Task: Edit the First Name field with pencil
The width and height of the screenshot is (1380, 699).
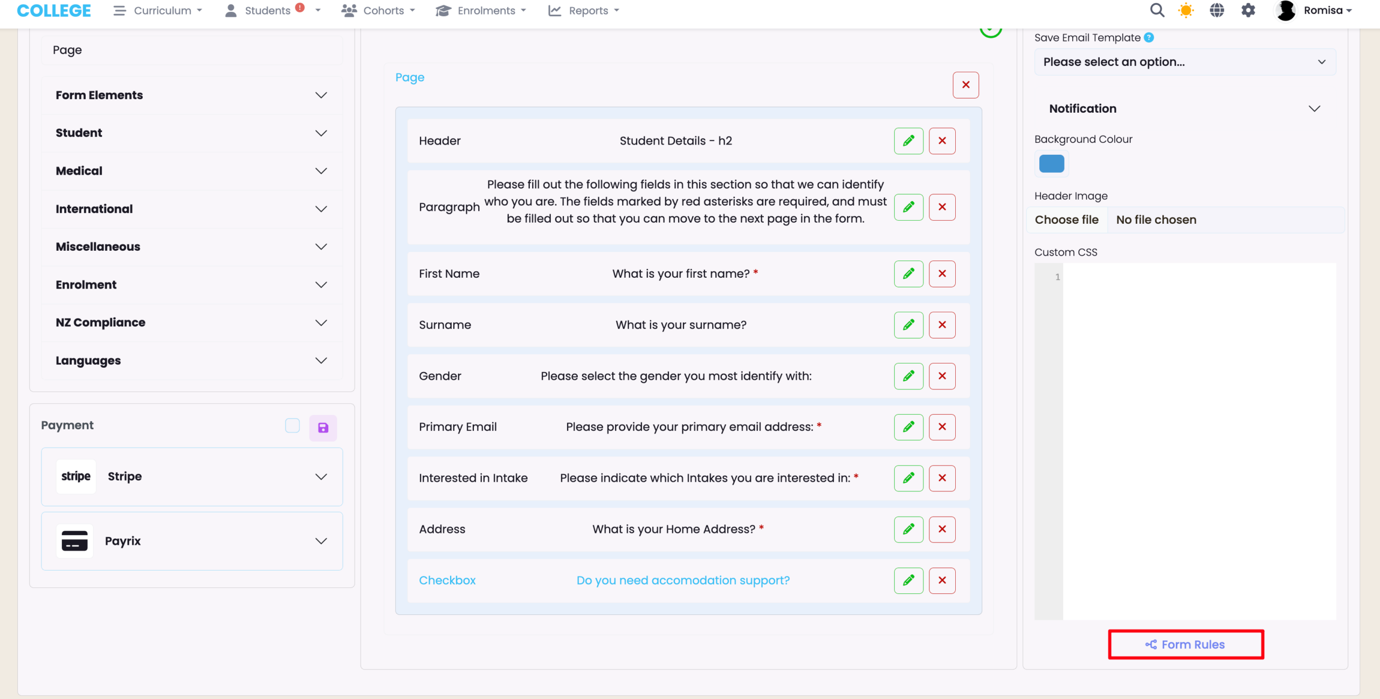Action: (x=908, y=273)
